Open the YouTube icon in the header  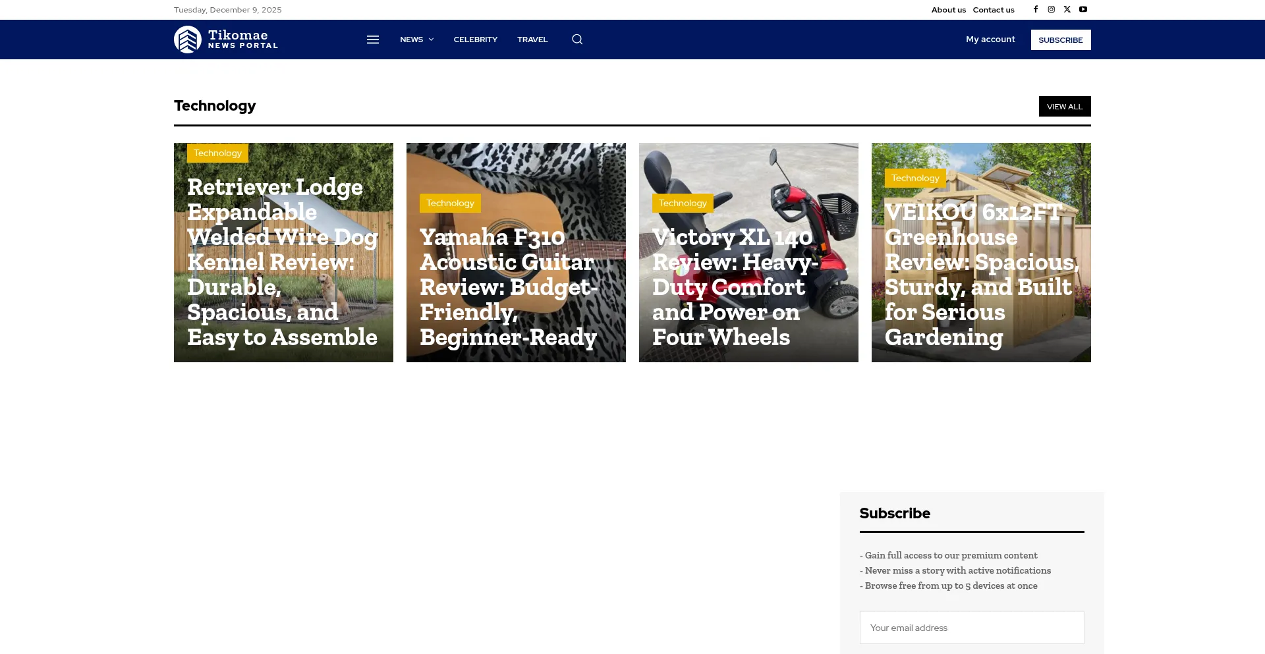1083,9
